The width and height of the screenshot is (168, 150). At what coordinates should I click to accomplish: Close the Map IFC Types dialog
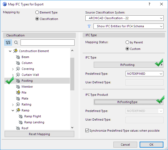[x=162, y=4]
